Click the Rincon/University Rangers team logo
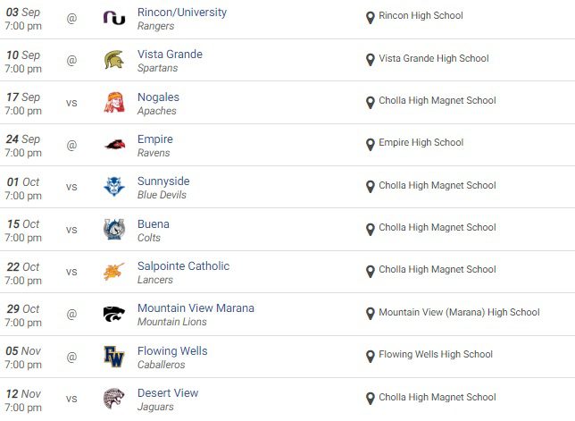575x421 pixels. [114, 18]
